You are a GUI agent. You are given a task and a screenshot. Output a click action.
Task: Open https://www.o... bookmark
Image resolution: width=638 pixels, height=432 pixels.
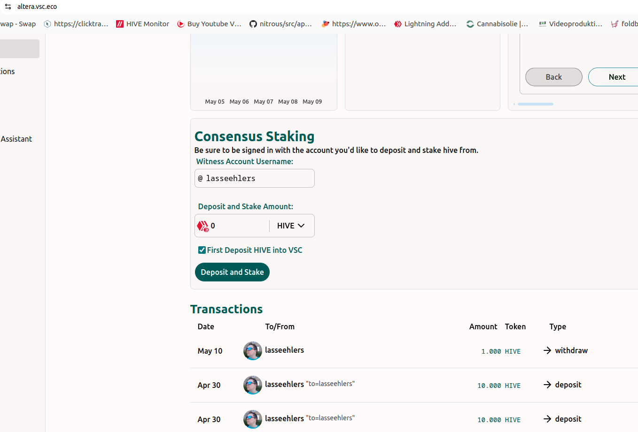point(354,24)
